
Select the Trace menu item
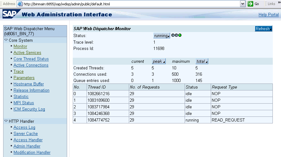click(18, 72)
